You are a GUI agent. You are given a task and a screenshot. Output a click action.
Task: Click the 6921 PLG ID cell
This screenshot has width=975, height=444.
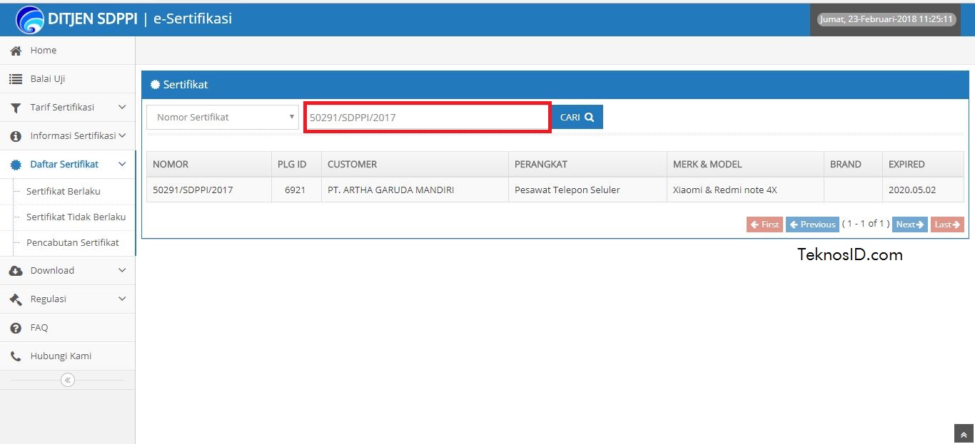coord(297,190)
